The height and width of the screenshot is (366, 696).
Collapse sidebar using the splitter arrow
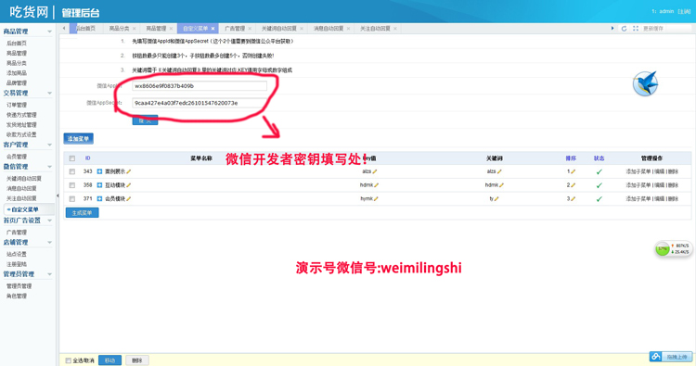click(x=58, y=196)
